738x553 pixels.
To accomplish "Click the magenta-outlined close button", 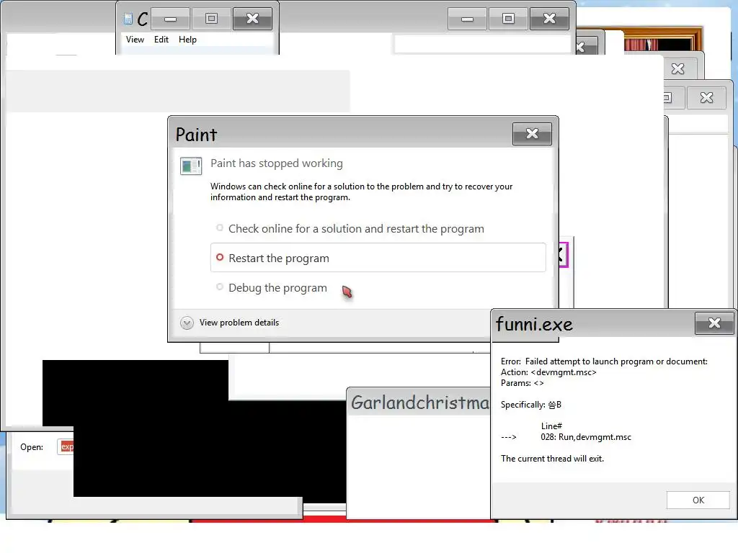I will [x=563, y=255].
